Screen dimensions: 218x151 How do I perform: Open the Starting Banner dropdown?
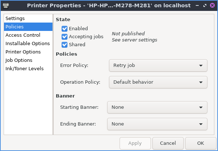click(157, 107)
